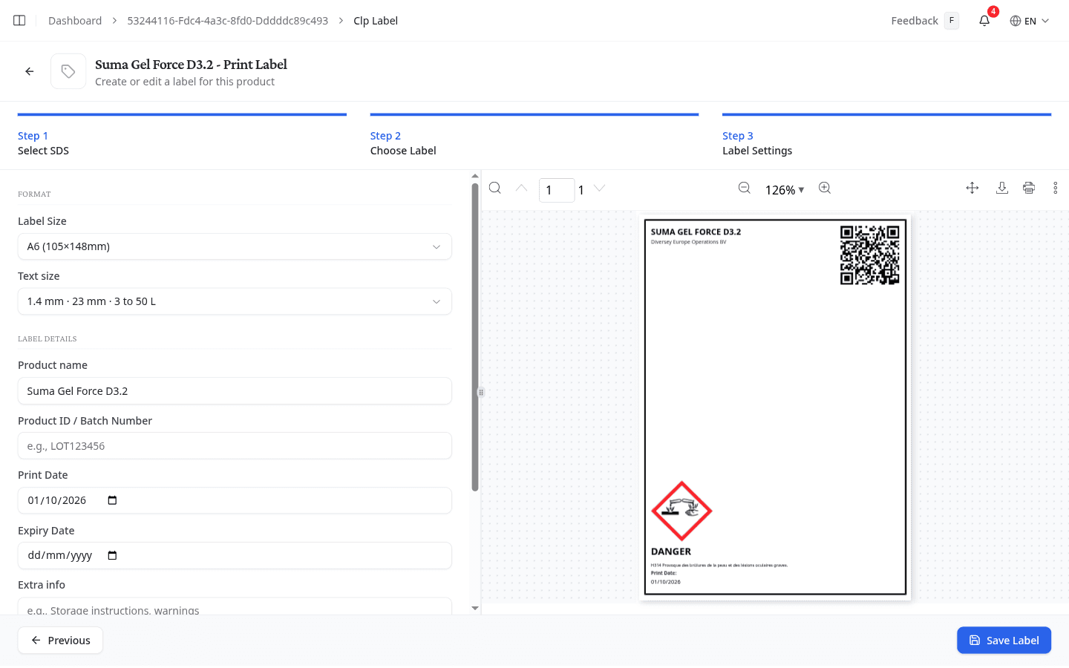This screenshot has height=668, width=1069.
Task: Click the form panel scrollbar up arrow
Action: tap(475, 177)
